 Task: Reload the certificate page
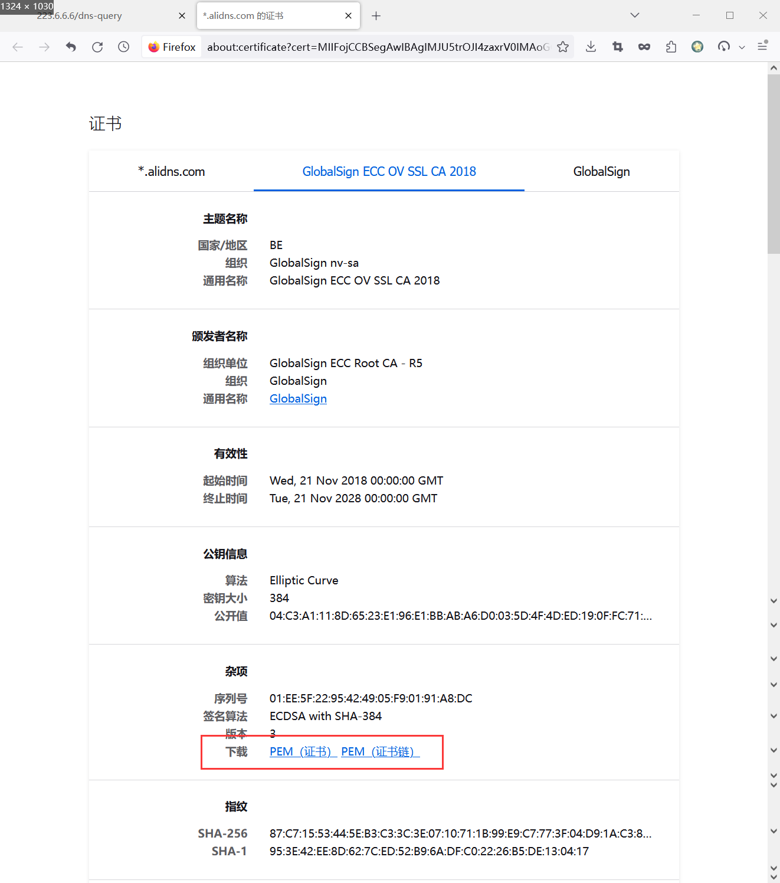click(97, 47)
